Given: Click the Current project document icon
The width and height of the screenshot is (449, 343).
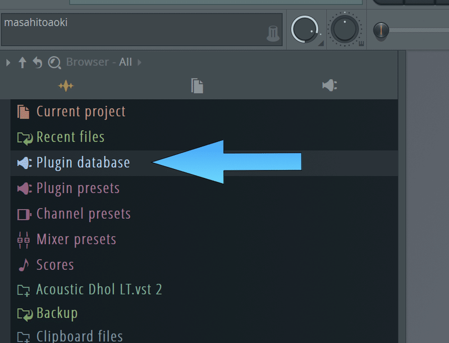Looking at the screenshot, I should (x=23, y=112).
